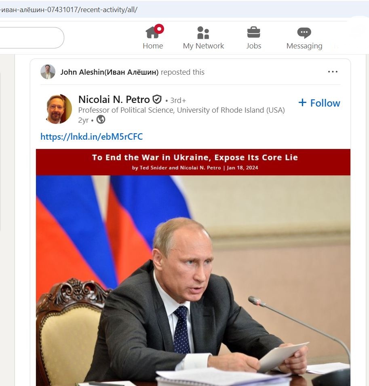The width and height of the screenshot is (369, 386).
Task: Open the lnkd.in/ebM5rCFC link
Action: pyautogui.click(x=91, y=136)
